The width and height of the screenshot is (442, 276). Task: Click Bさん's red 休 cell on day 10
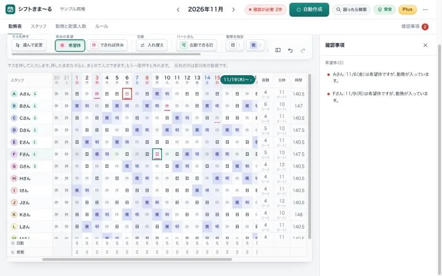(167, 106)
